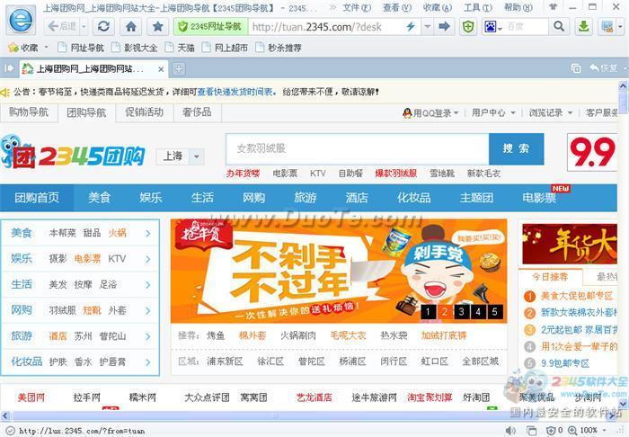Open the status bar zoom 100% dropdown
This screenshot has height=437, width=629.
(x=605, y=430)
